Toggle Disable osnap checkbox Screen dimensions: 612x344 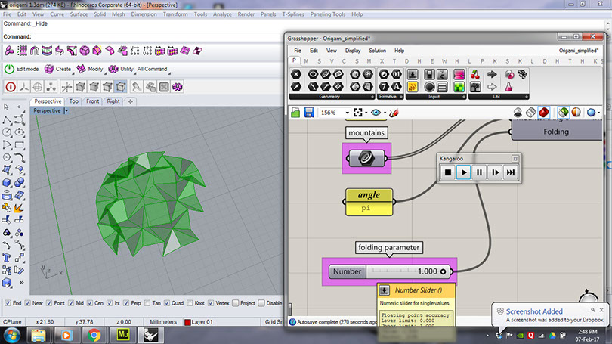pyautogui.click(x=261, y=303)
